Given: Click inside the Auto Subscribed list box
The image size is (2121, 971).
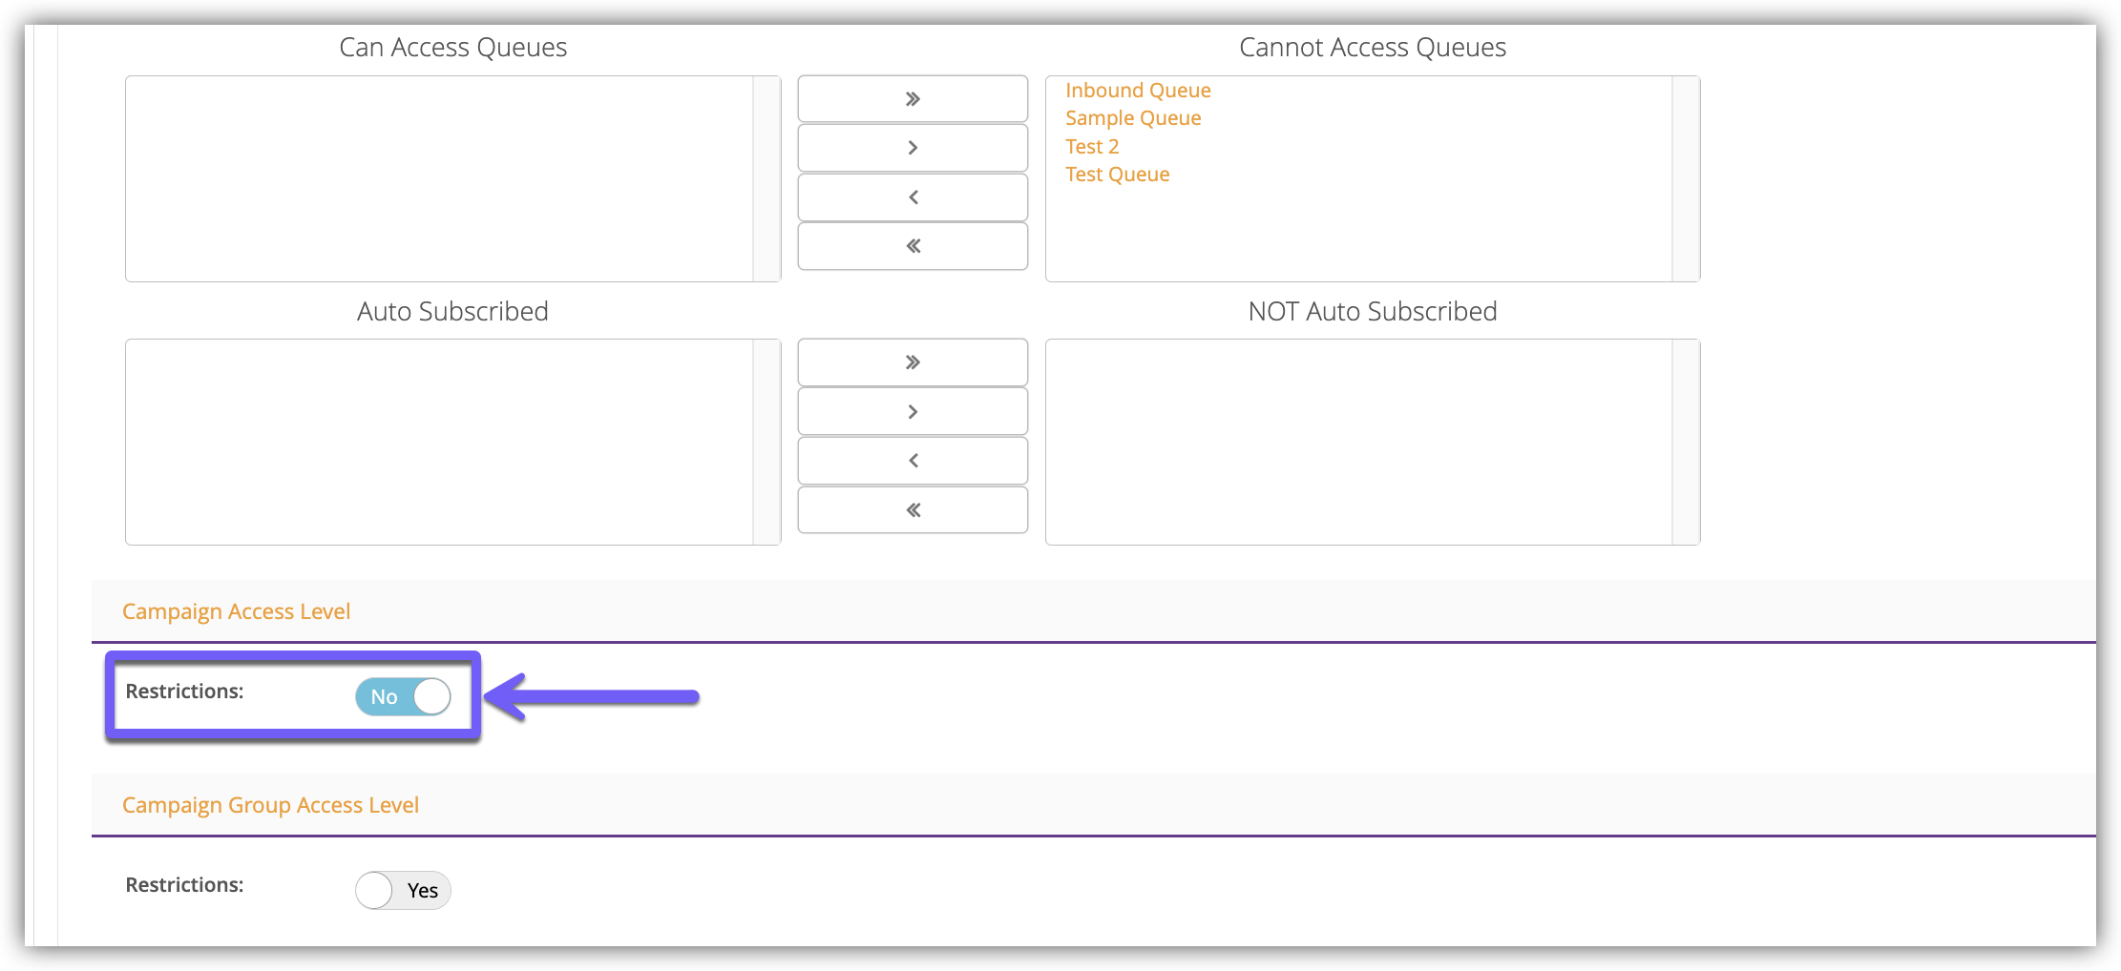Looking at the screenshot, I should coord(439,442).
